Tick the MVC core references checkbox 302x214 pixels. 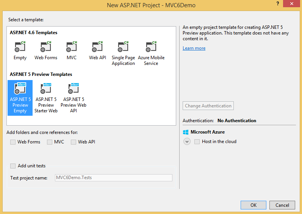pos(50,142)
